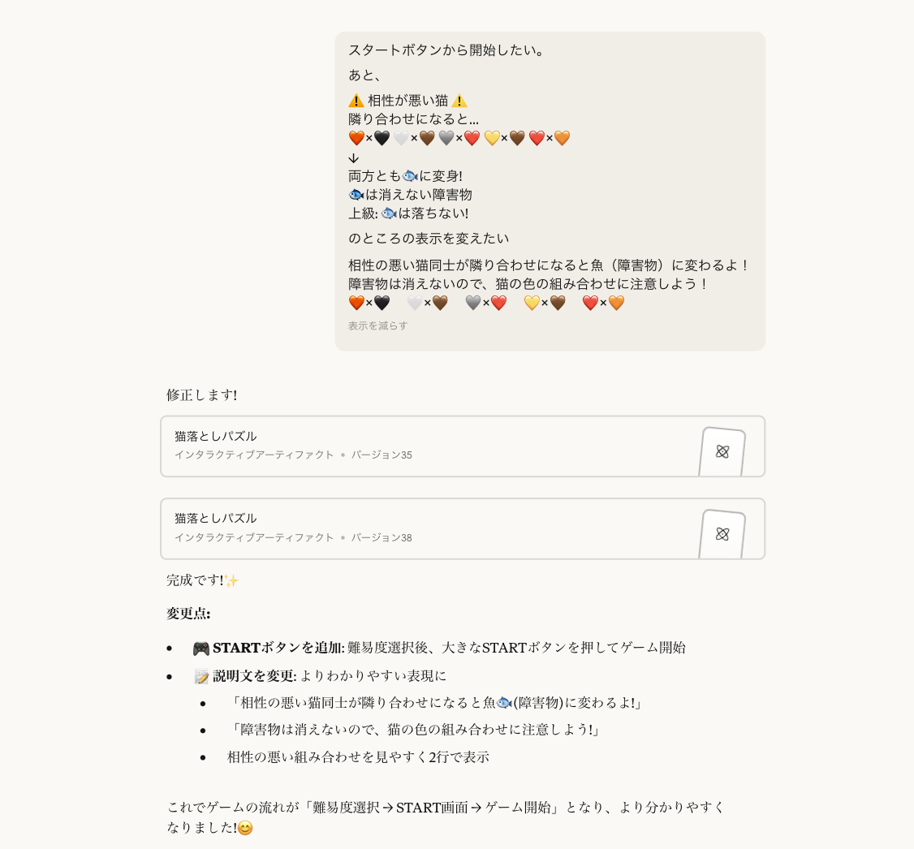Click the artifact preview thumbnail on version 38 card
The height and width of the screenshot is (849, 914).
coord(723,532)
